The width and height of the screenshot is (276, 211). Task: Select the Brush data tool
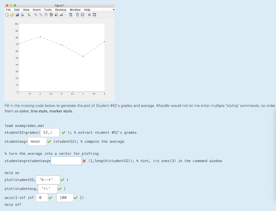[x=61, y=15]
